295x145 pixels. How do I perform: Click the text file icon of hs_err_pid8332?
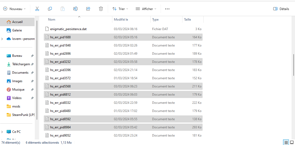point(47,103)
